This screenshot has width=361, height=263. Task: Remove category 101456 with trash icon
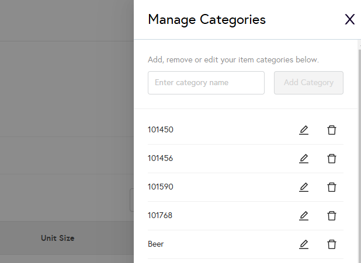[x=332, y=159]
